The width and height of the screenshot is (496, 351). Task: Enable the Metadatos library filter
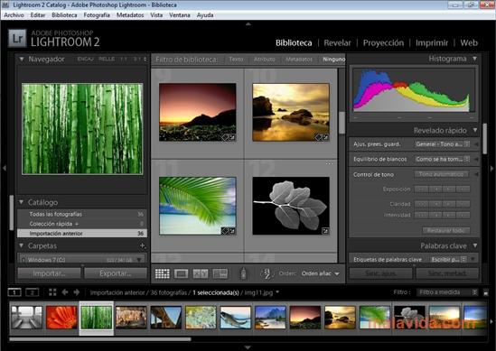299,59
